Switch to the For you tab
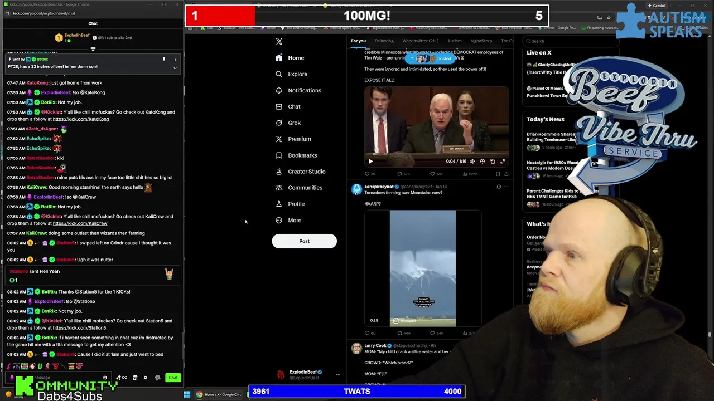This screenshot has width=714, height=401. coord(358,41)
